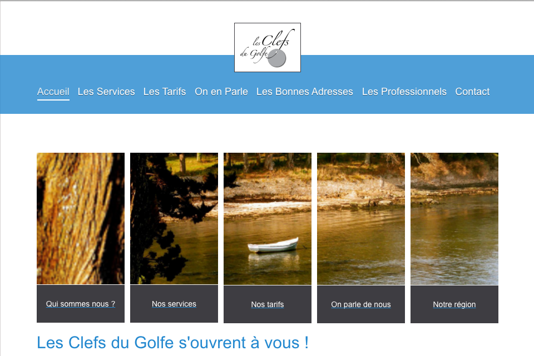Select On en Parle in navigation
This screenshot has width=534, height=356.
[x=221, y=92]
